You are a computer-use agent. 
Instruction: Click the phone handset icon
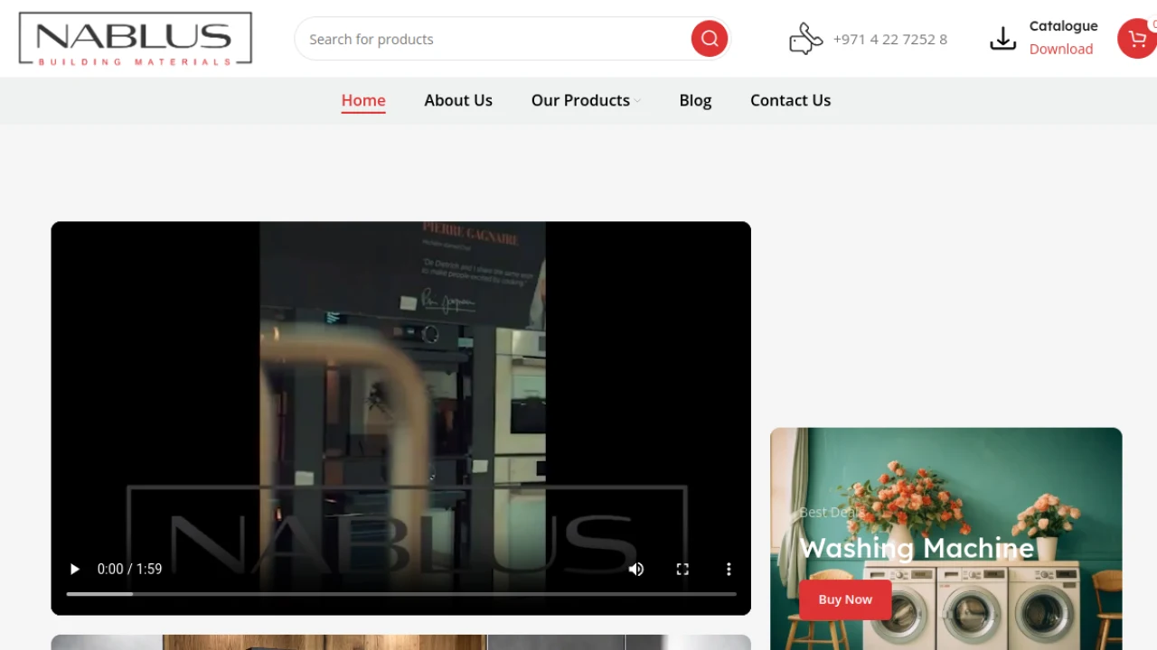[x=805, y=39]
